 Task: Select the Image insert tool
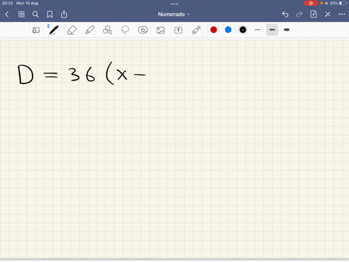[161, 30]
